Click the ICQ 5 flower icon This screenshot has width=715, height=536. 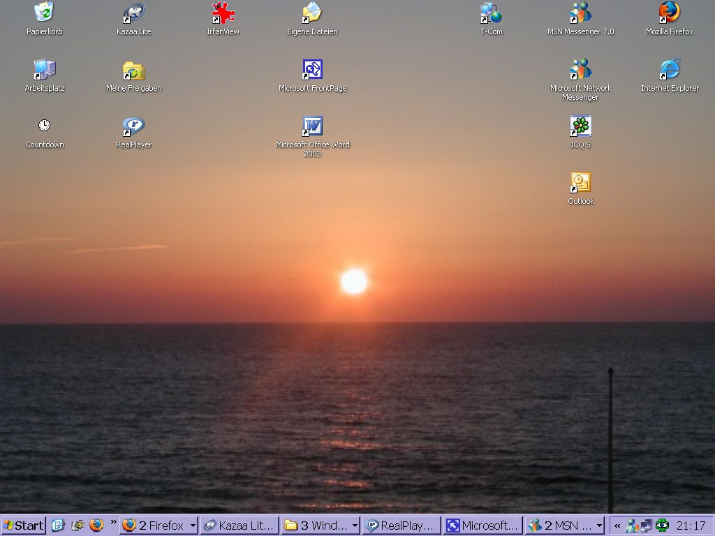coord(580,126)
